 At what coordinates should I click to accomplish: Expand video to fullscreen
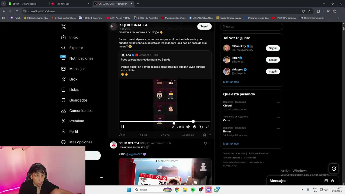[x=208, y=127]
